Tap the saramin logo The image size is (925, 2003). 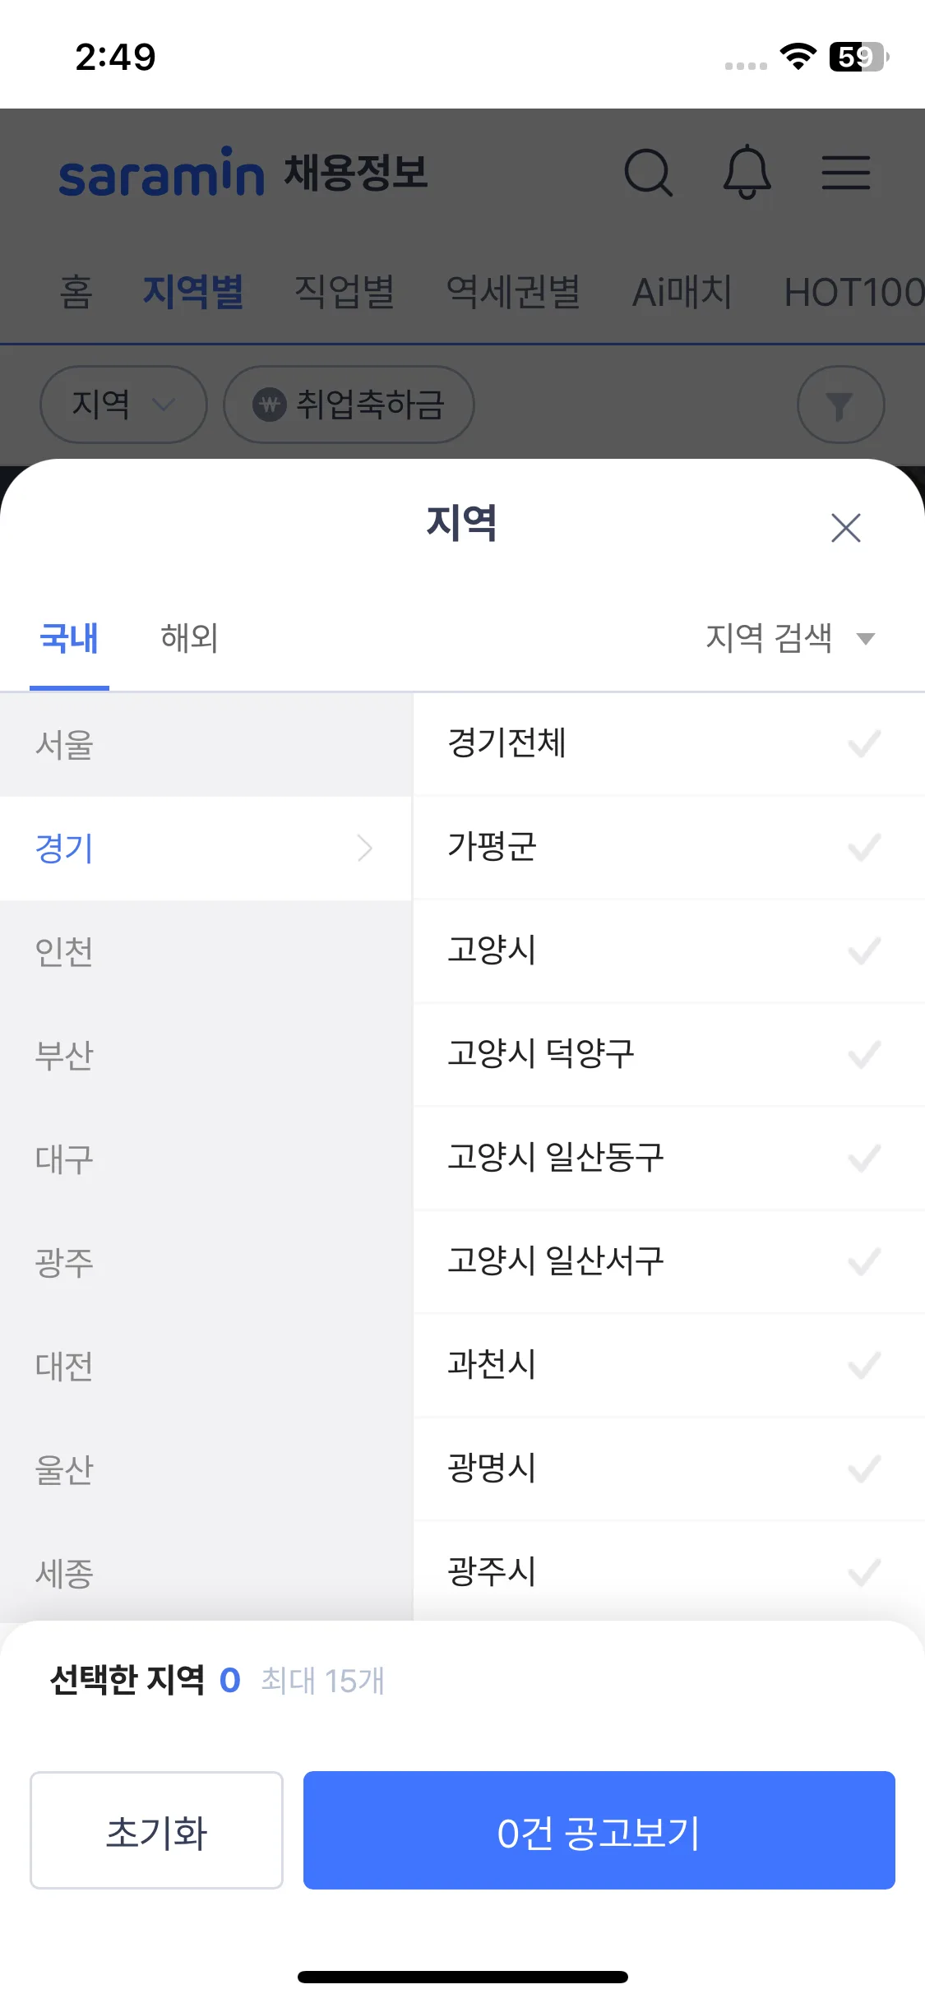tap(161, 173)
